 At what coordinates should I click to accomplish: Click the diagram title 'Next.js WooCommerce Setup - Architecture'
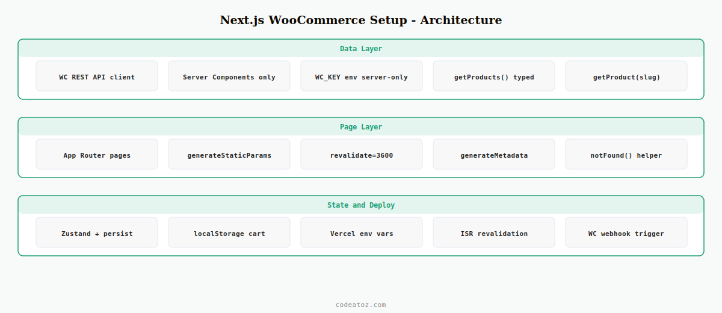coord(361,20)
